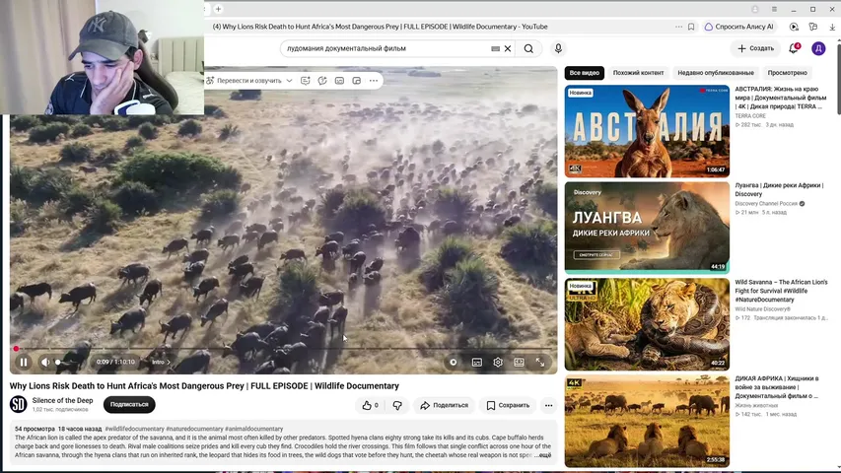The image size is (841, 473).
Task: Open the account avatar menu
Action: coord(818,48)
